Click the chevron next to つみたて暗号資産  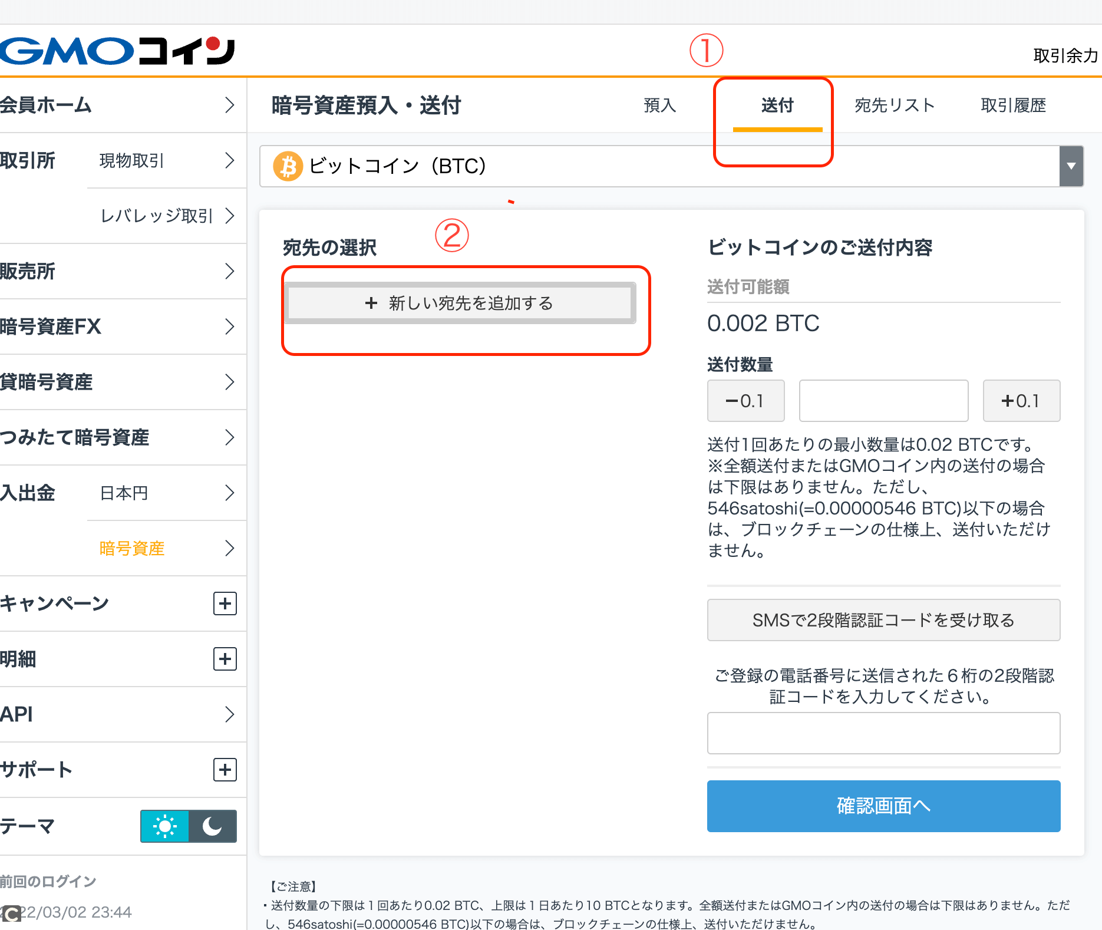(x=230, y=437)
